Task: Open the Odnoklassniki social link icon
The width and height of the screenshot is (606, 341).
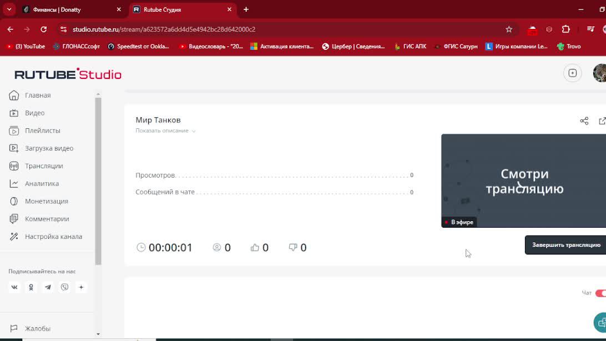Action: click(x=31, y=287)
